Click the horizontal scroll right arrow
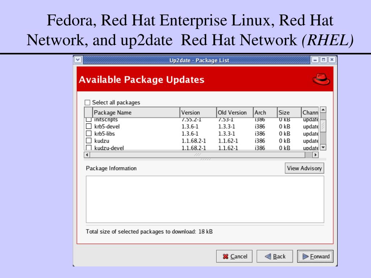Image resolution: width=371 pixels, height=278 pixels. pyautogui.click(x=315, y=155)
